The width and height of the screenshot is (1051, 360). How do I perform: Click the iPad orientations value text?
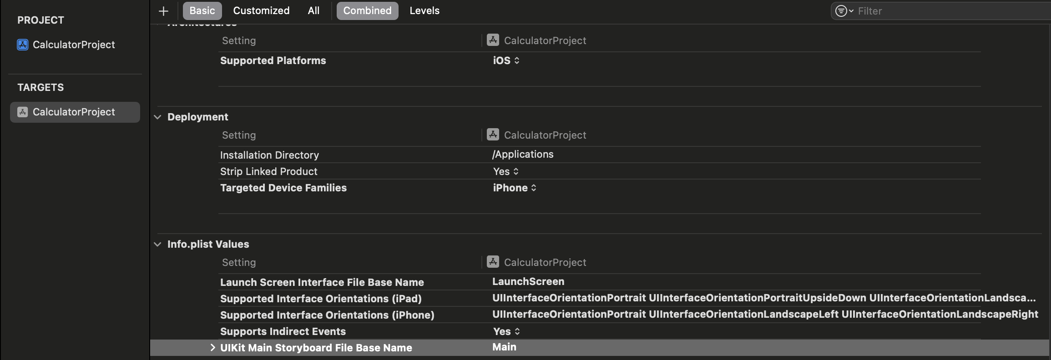tap(764, 298)
